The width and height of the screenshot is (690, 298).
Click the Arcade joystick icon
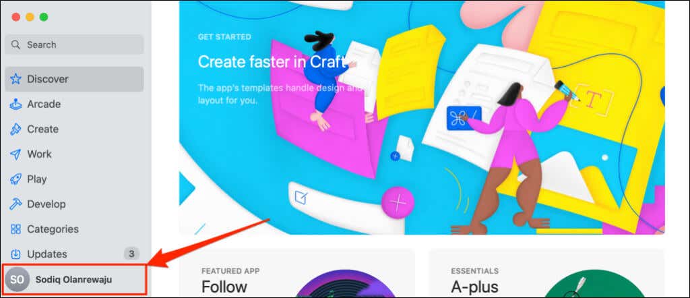pyautogui.click(x=15, y=105)
